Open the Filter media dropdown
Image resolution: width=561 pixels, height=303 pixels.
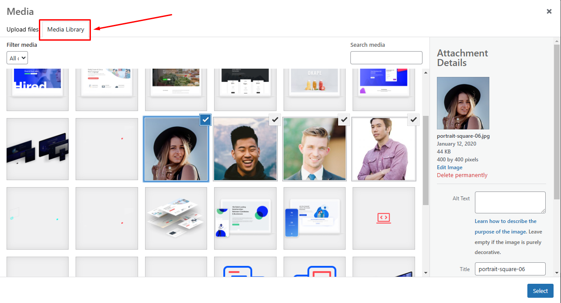pyautogui.click(x=17, y=58)
